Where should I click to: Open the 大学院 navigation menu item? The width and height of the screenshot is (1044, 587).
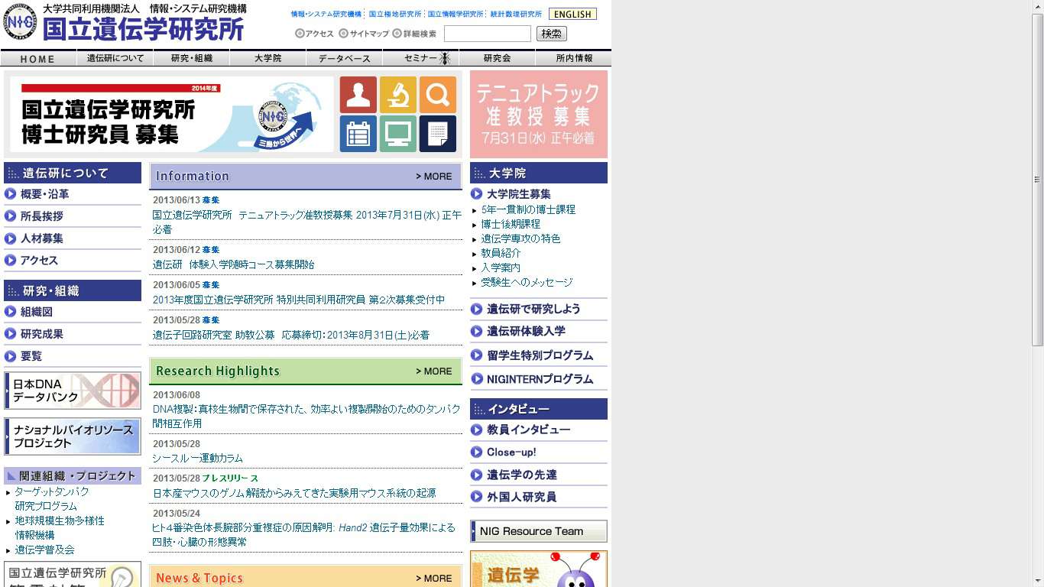point(267,58)
